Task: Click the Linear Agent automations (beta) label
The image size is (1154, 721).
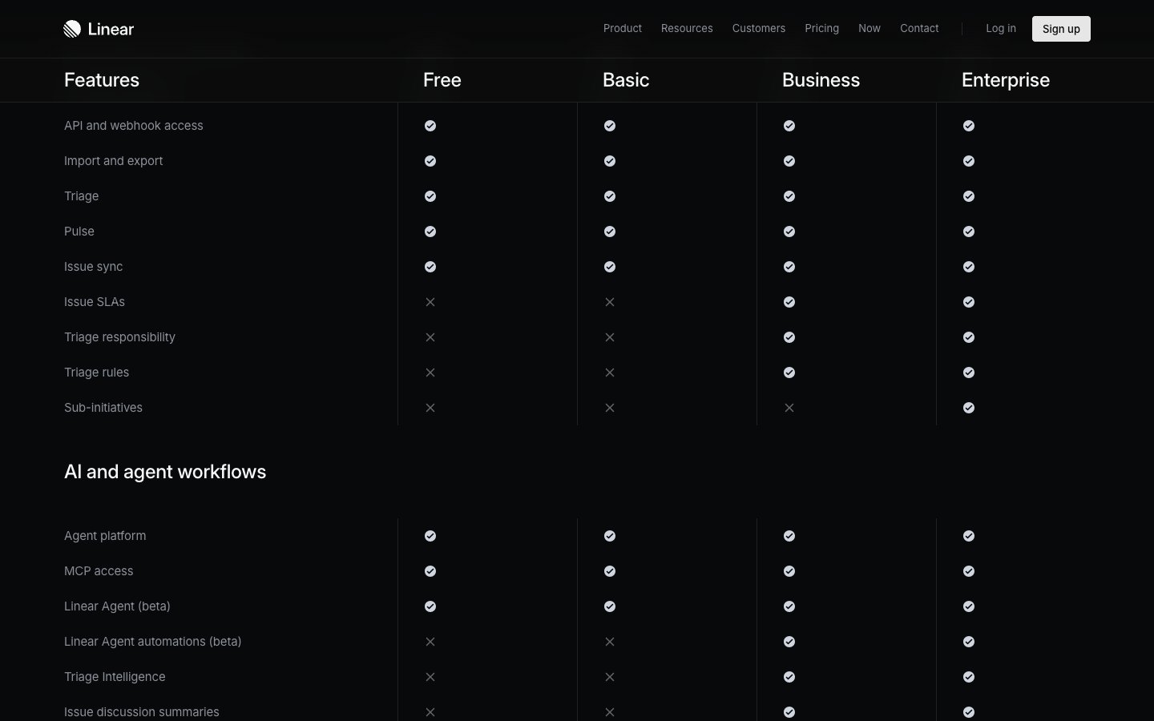Action: 152,642
